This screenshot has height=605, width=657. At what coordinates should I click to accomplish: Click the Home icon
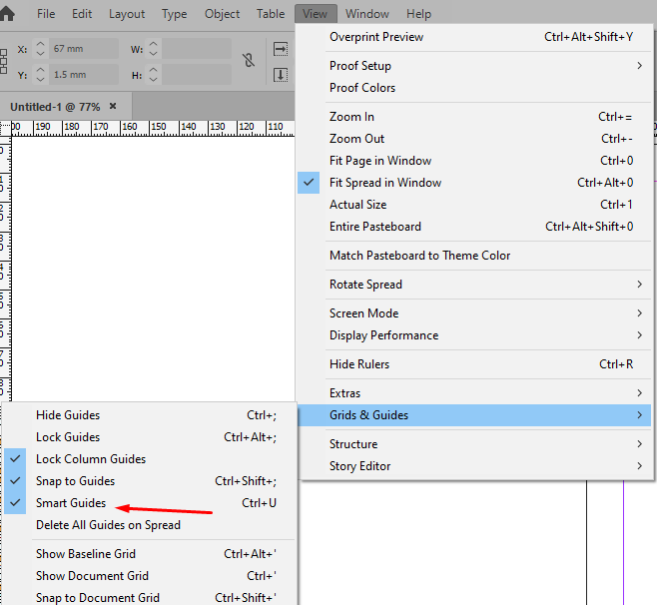(7, 13)
